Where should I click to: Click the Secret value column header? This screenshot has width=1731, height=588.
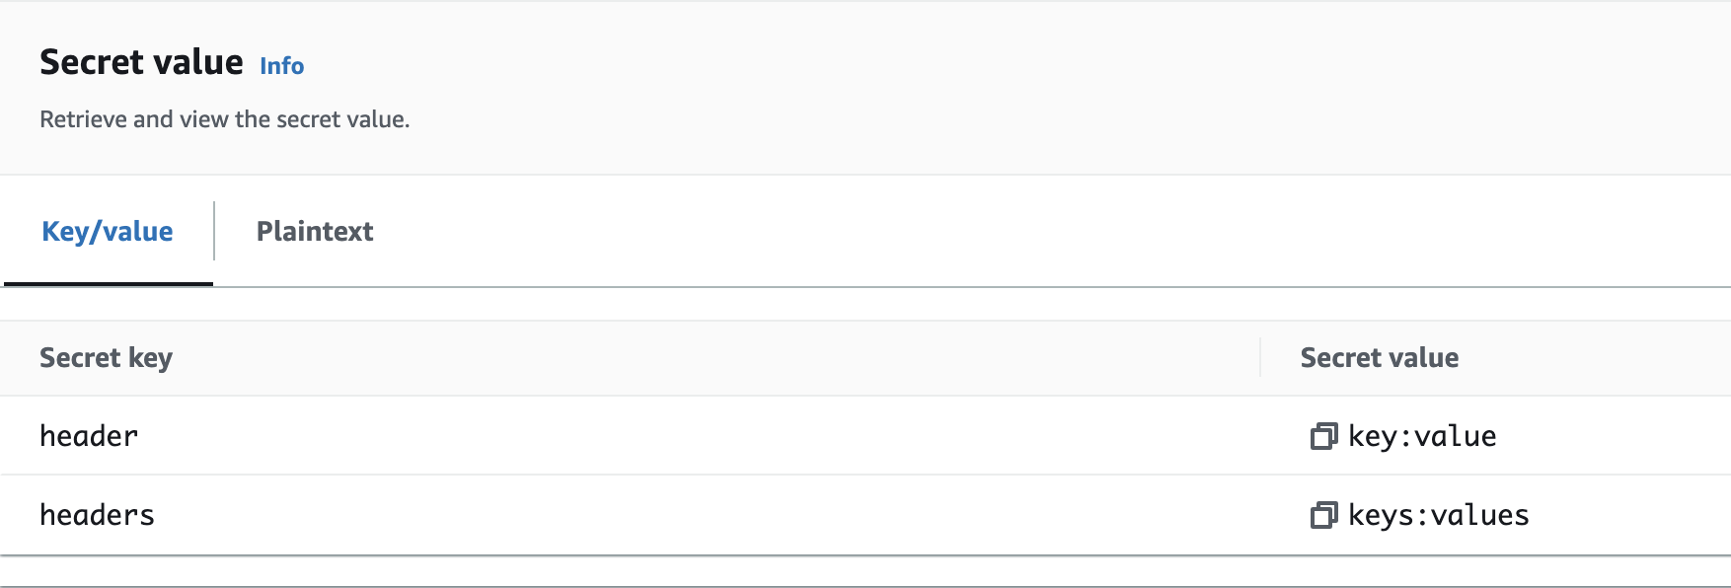click(x=1379, y=358)
